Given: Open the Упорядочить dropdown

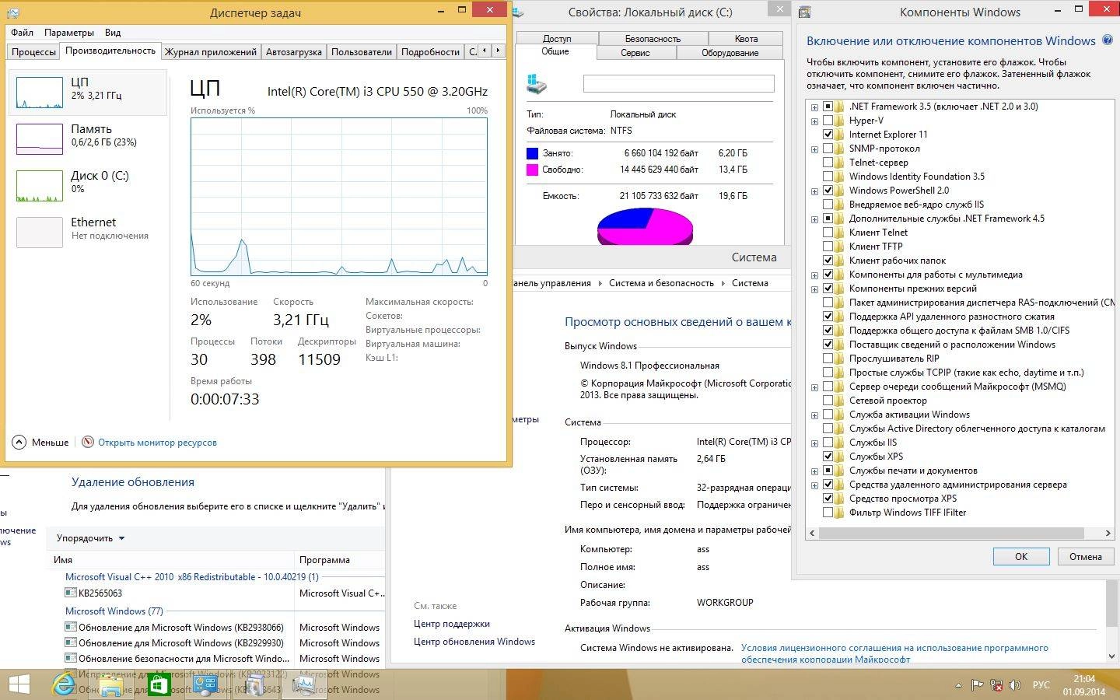Looking at the screenshot, I should coord(90,538).
